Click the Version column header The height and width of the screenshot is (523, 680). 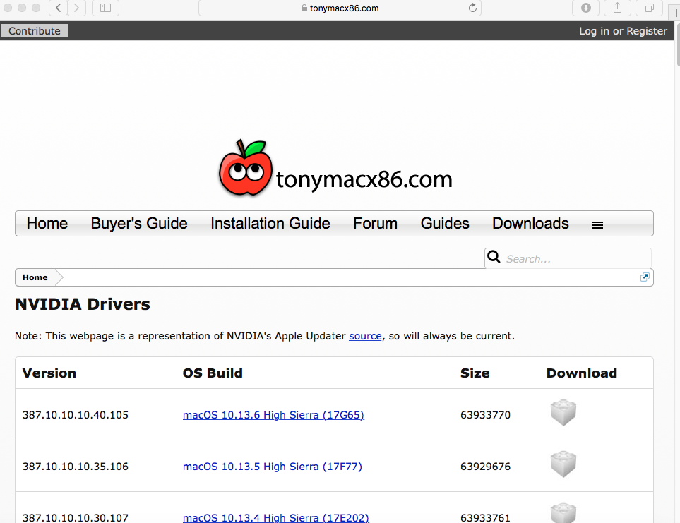(x=49, y=373)
